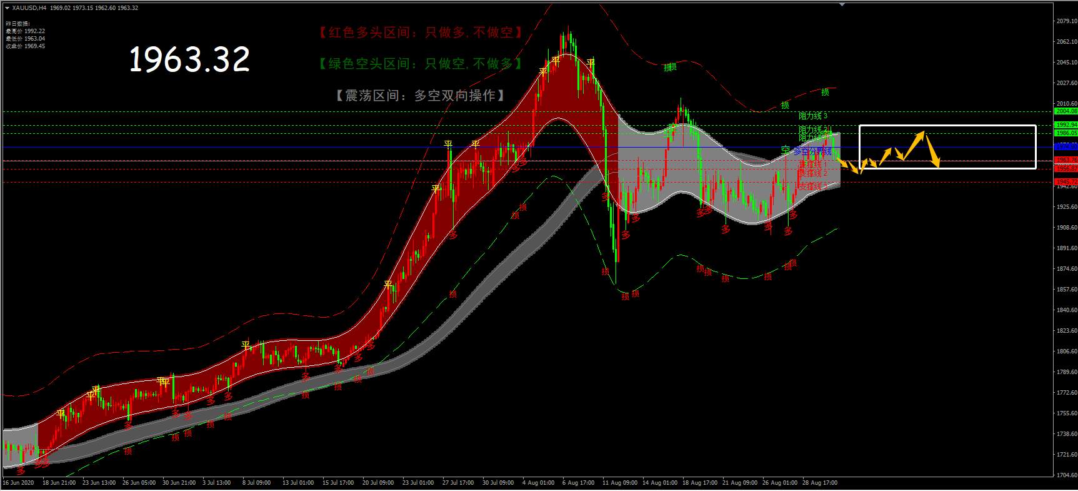Click the large 1963.32 price display
The width and height of the screenshot is (1078, 491).
[x=189, y=59]
